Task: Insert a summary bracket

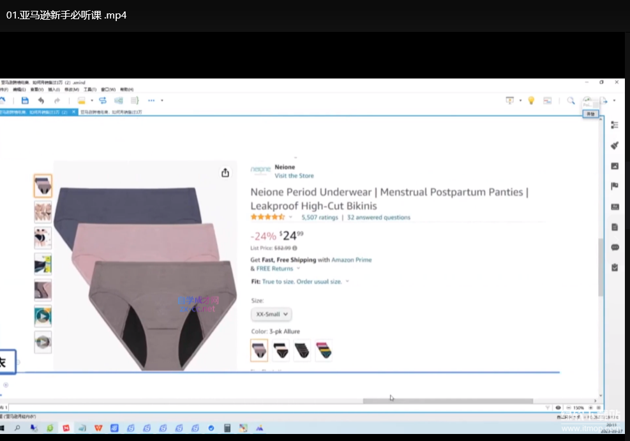Action: [135, 100]
